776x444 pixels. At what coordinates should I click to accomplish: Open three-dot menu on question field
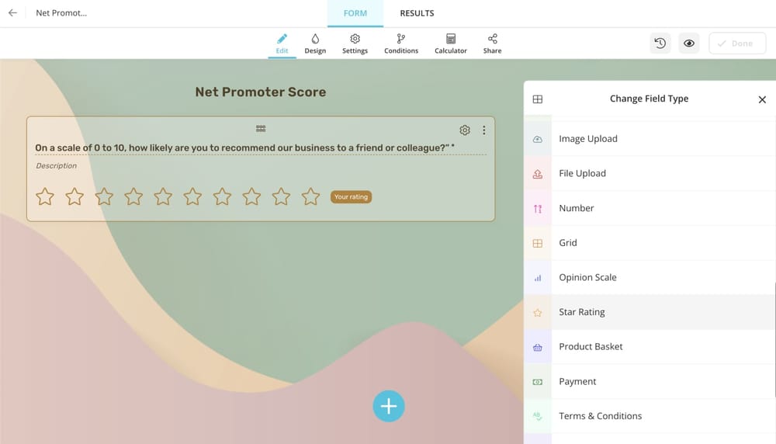point(483,130)
